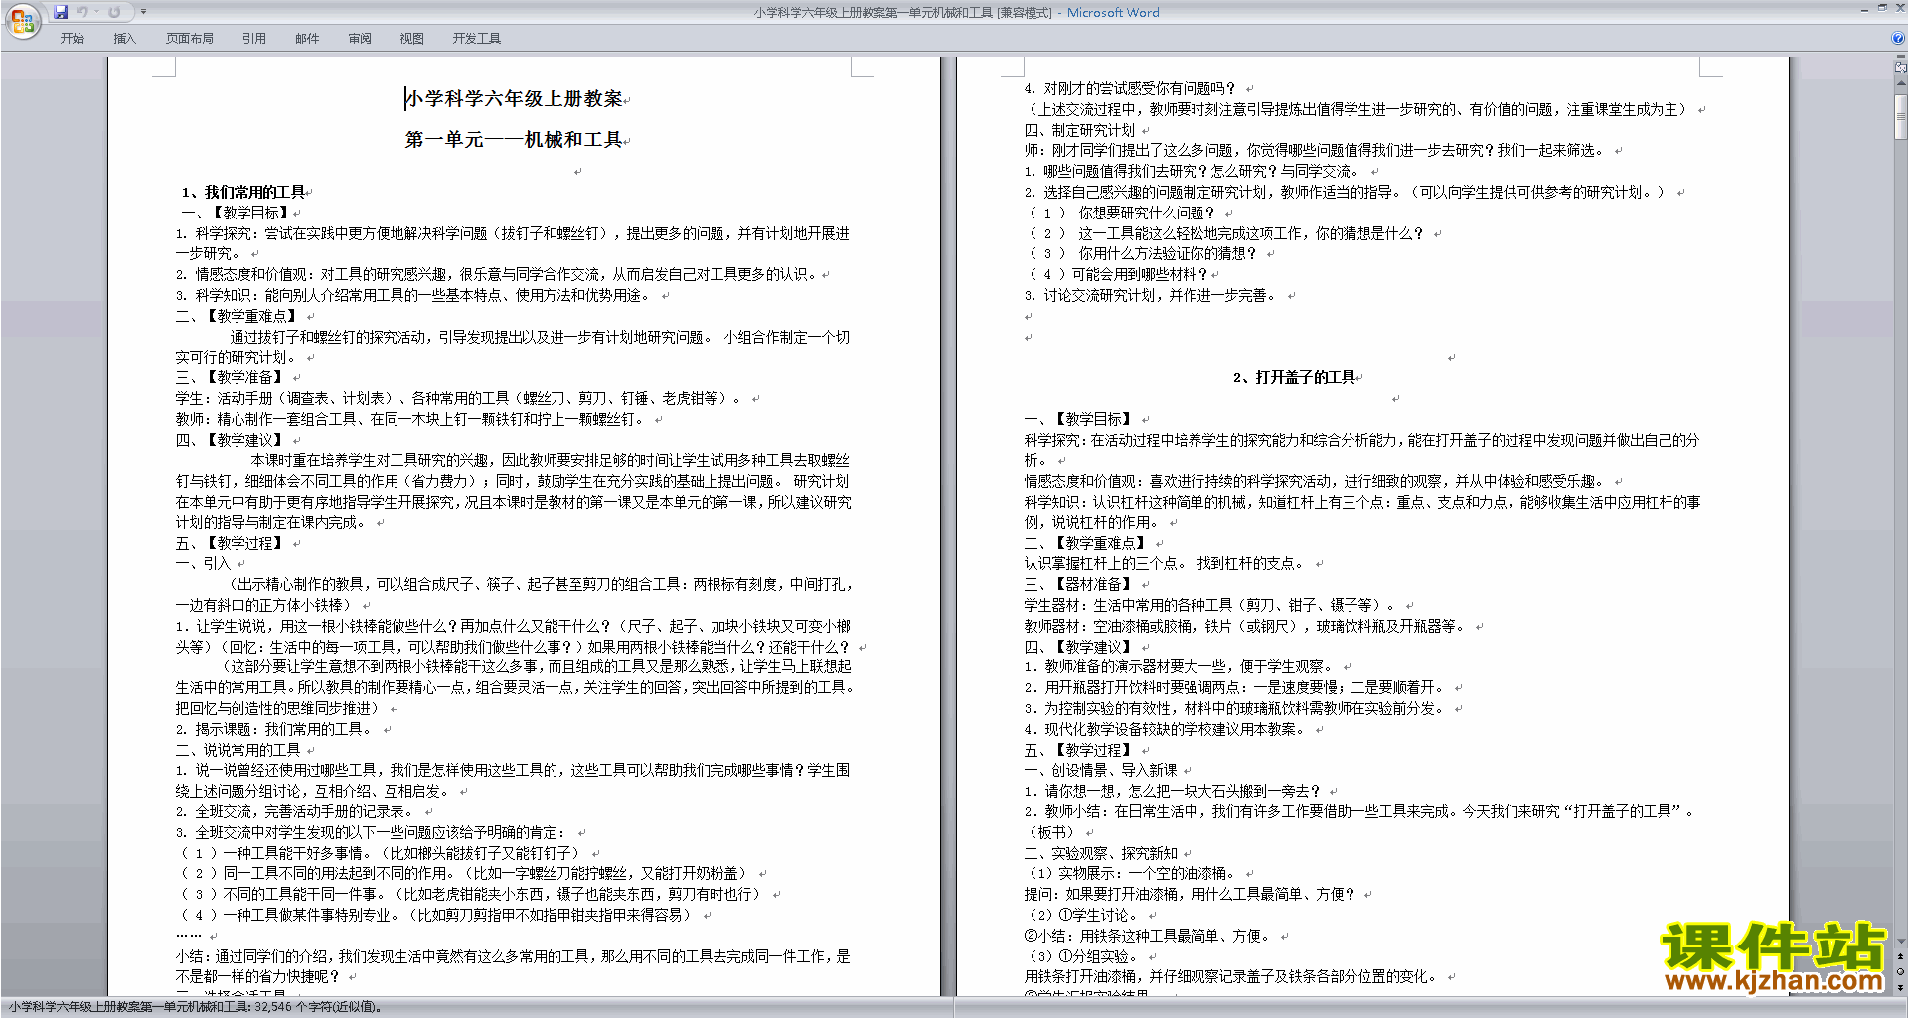Click the line 二、【教学重难点】 on left page
Viewport: 1908px width, 1018px height.
pyautogui.click(x=238, y=316)
